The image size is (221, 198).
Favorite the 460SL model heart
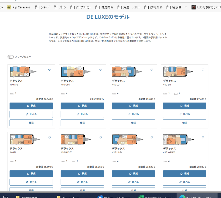point(50,138)
